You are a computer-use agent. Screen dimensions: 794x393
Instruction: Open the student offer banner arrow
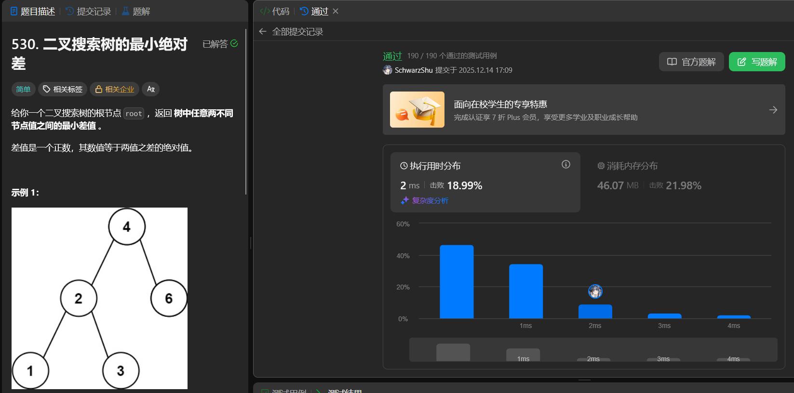coord(773,110)
